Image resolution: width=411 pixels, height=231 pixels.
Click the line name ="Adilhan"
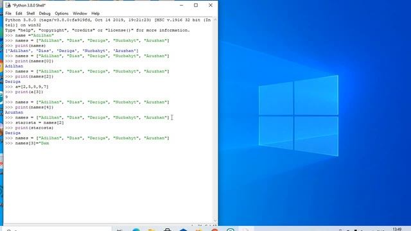click(34, 35)
